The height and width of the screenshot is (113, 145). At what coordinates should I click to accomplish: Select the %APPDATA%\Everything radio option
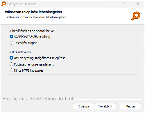(30, 37)
